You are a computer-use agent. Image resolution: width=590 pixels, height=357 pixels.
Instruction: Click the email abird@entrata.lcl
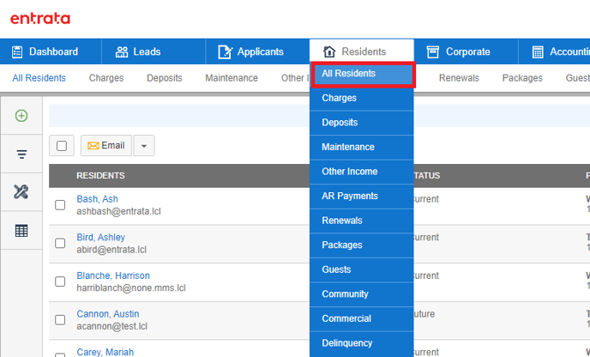click(111, 250)
